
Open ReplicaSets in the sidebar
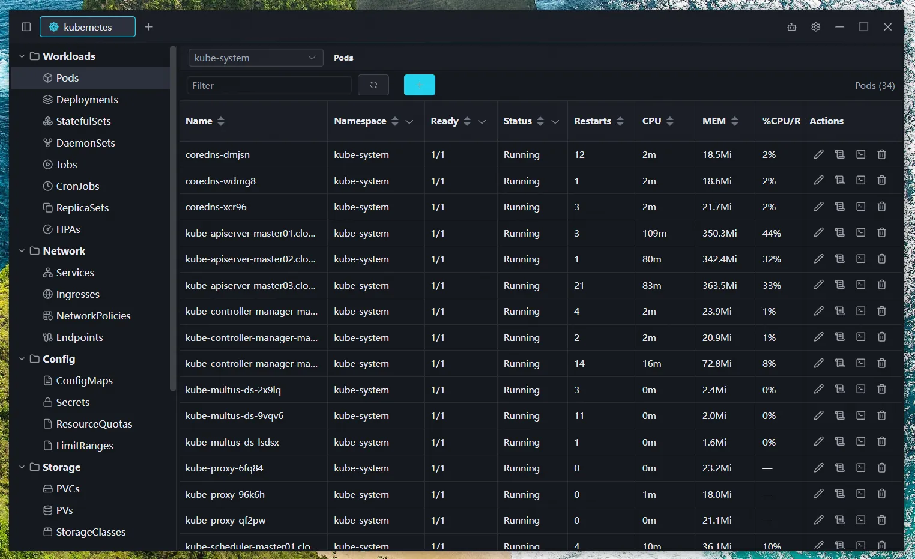click(91, 208)
